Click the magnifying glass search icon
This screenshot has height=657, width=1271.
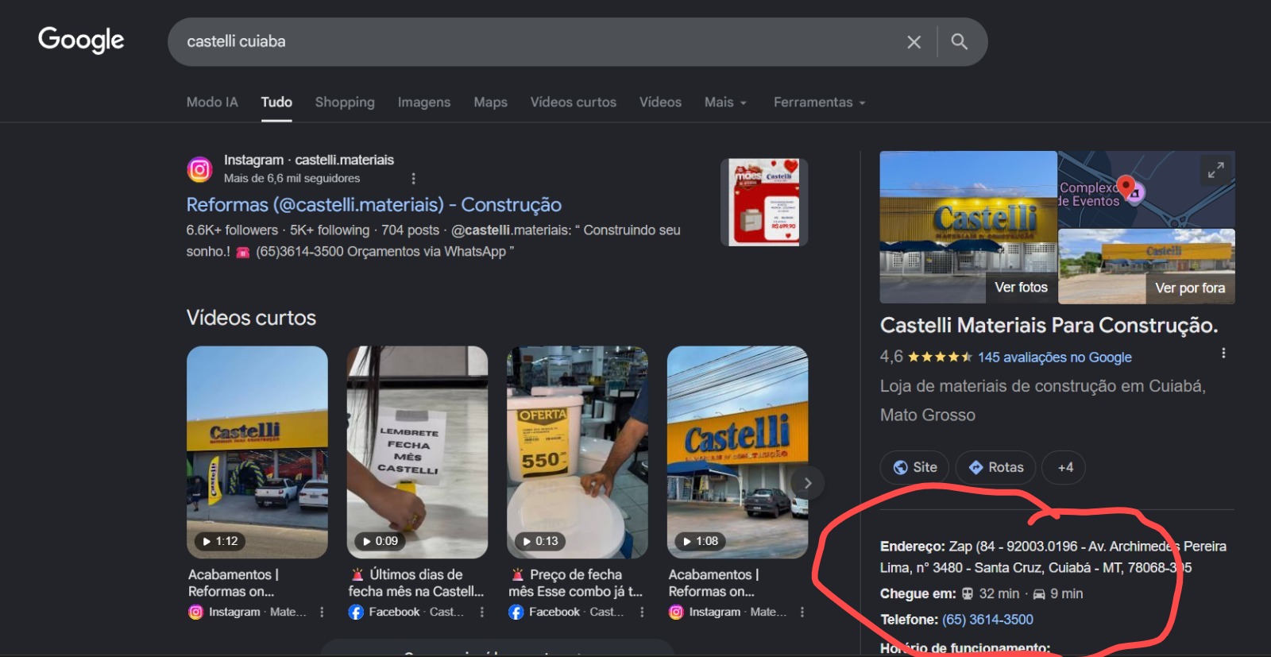pos(960,41)
